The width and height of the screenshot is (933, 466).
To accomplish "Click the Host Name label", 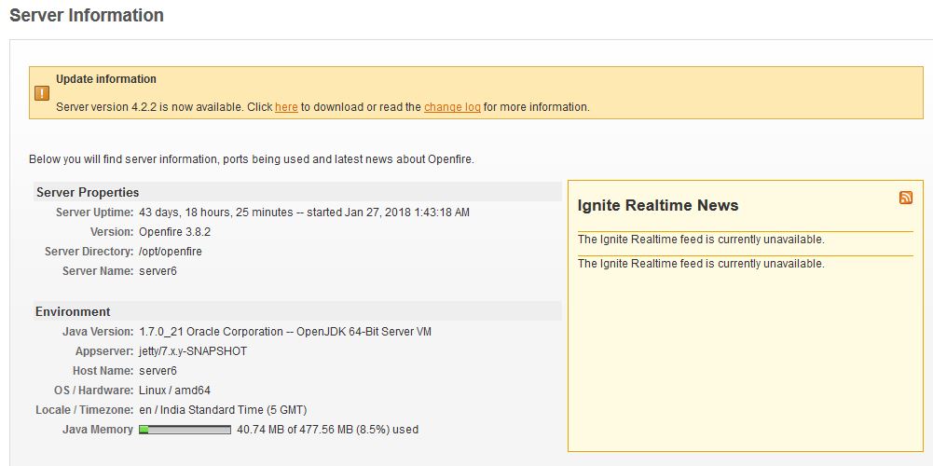I will click(x=103, y=371).
